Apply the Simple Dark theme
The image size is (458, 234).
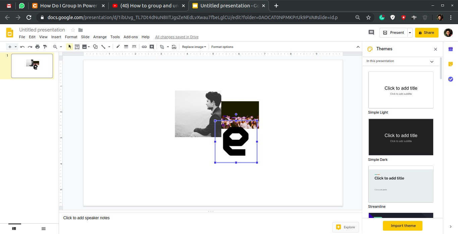click(401, 137)
